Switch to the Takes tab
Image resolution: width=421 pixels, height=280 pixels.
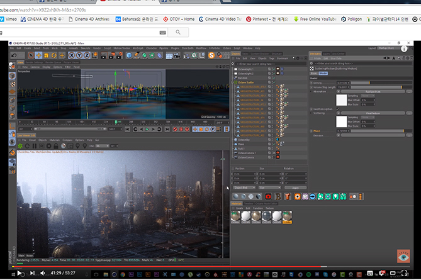245,53
